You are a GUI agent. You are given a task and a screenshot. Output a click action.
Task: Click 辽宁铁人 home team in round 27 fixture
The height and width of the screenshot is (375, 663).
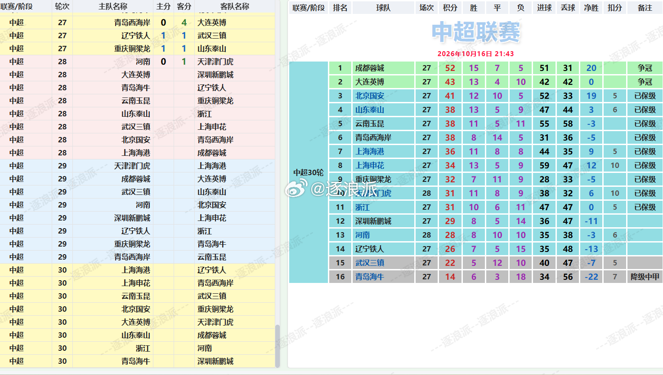click(x=136, y=35)
